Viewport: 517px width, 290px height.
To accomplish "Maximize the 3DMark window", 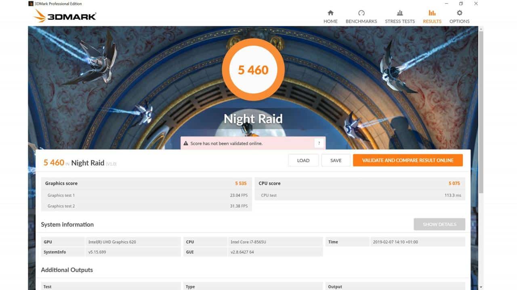I will pos(461,4).
